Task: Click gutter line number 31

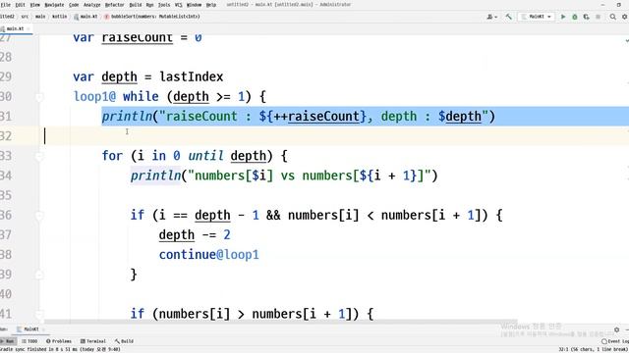Action: 6,117
